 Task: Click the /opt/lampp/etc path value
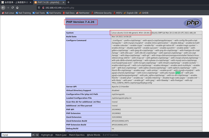pos(118,94)
